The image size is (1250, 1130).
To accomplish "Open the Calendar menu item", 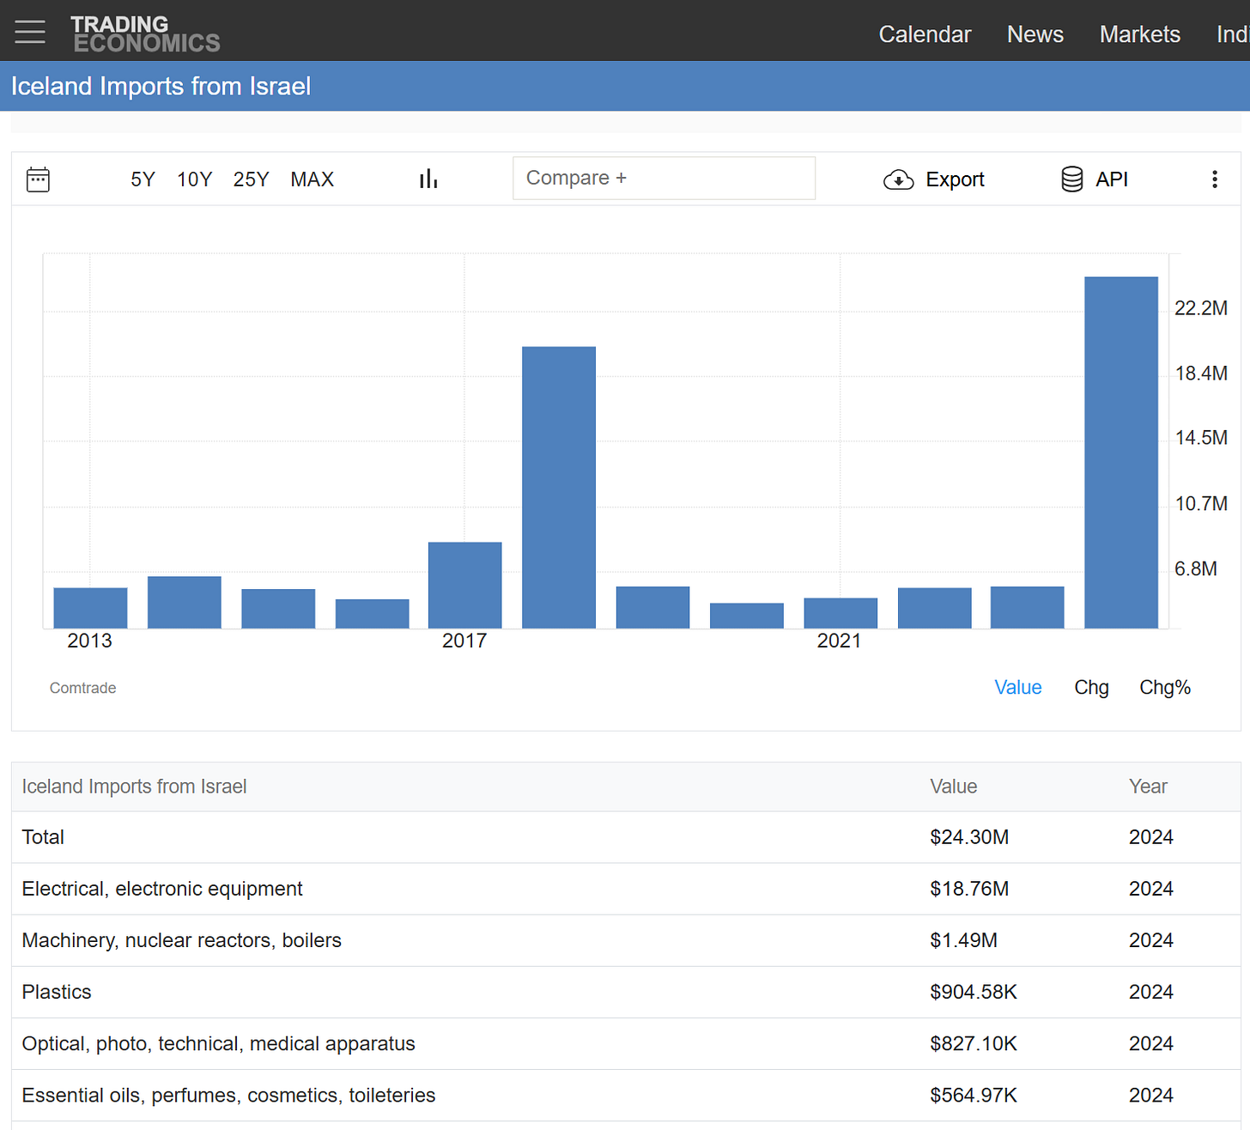I will [x=925, y=34].
